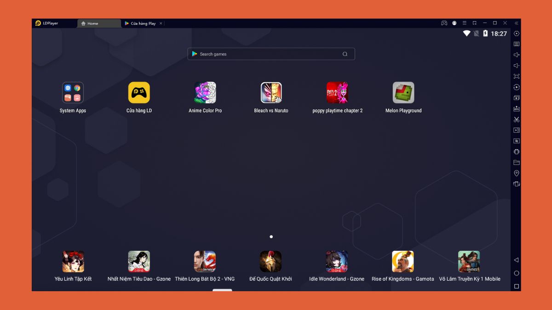Open the APK install tool
This screenshot has height=310, width=552.
coord(516,108)
